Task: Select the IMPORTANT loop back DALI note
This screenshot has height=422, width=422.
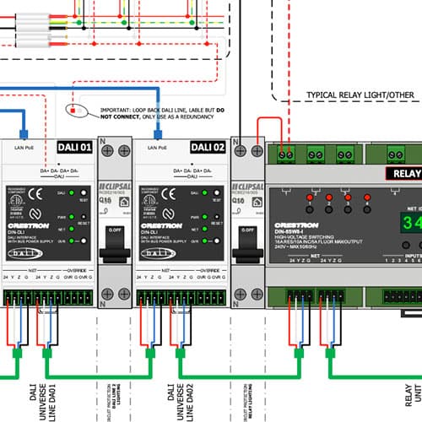Action: [x=162, y=113]
